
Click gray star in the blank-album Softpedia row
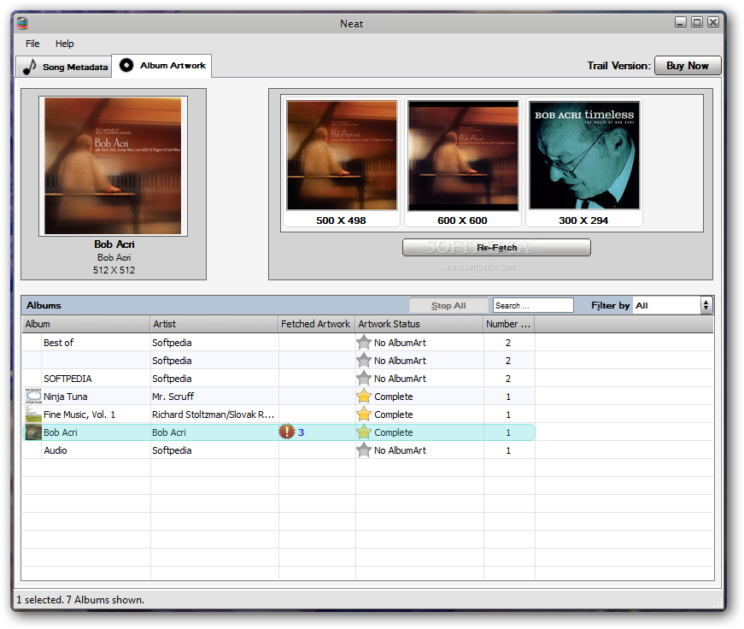[364, 361]
